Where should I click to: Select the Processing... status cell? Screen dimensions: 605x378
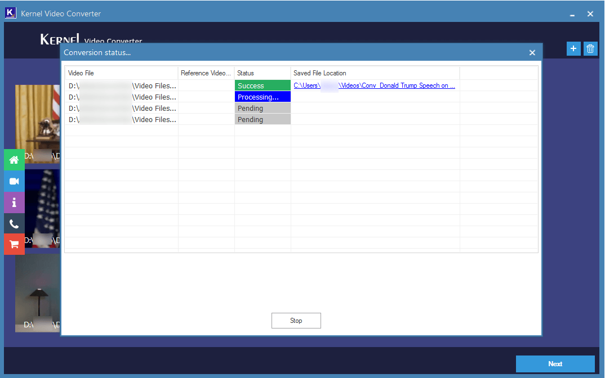tap(263, 97)
